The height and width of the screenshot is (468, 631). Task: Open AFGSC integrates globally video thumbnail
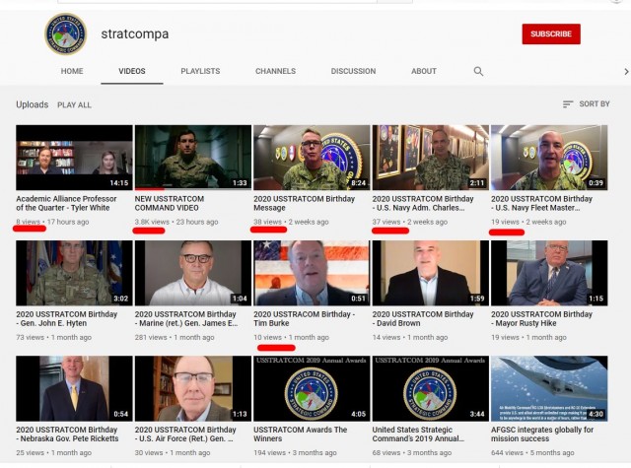coord(549,388)
